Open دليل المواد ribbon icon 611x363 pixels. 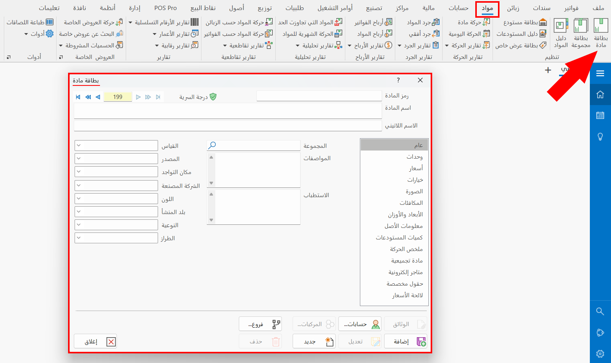click(x=561, y=33)
